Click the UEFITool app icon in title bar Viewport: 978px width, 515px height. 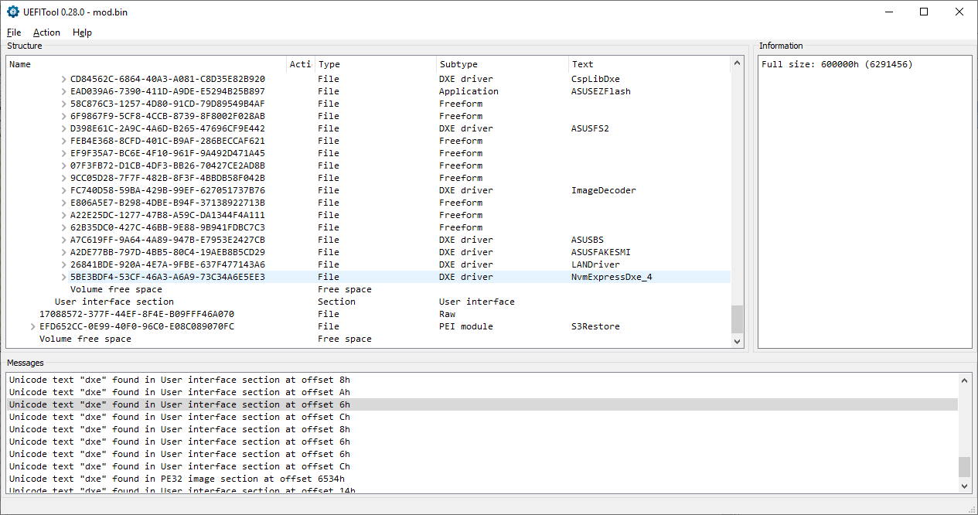pyautogui.click(x=12, y=12)
